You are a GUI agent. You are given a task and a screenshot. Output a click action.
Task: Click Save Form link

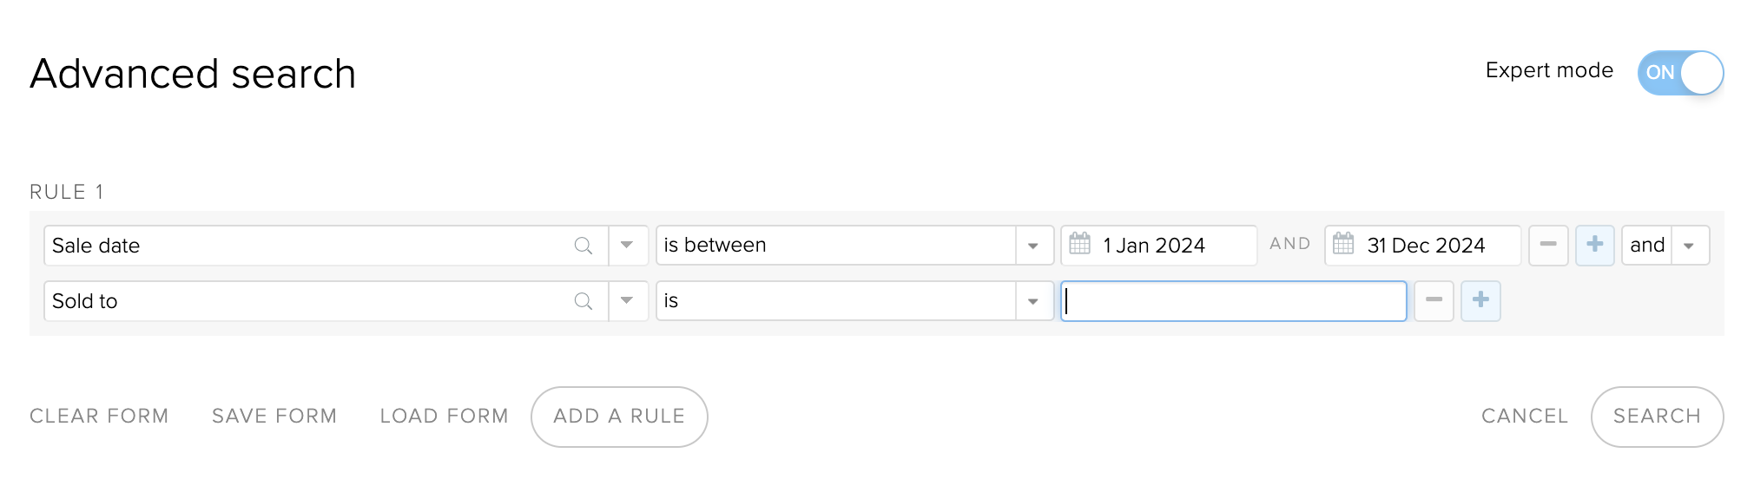point(274,417)
